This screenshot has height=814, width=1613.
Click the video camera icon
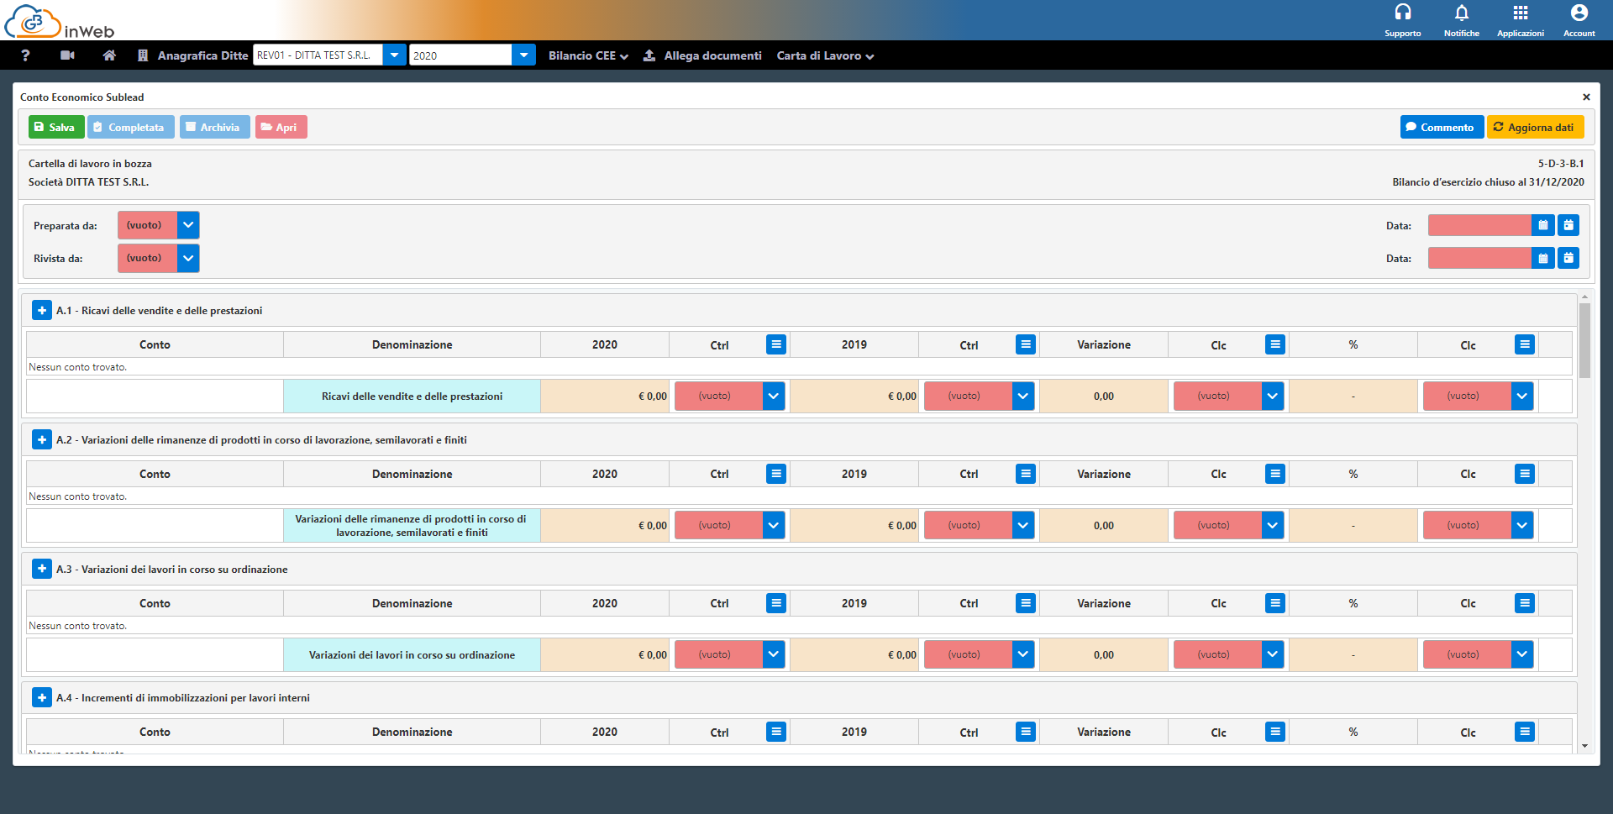[68, 55]
